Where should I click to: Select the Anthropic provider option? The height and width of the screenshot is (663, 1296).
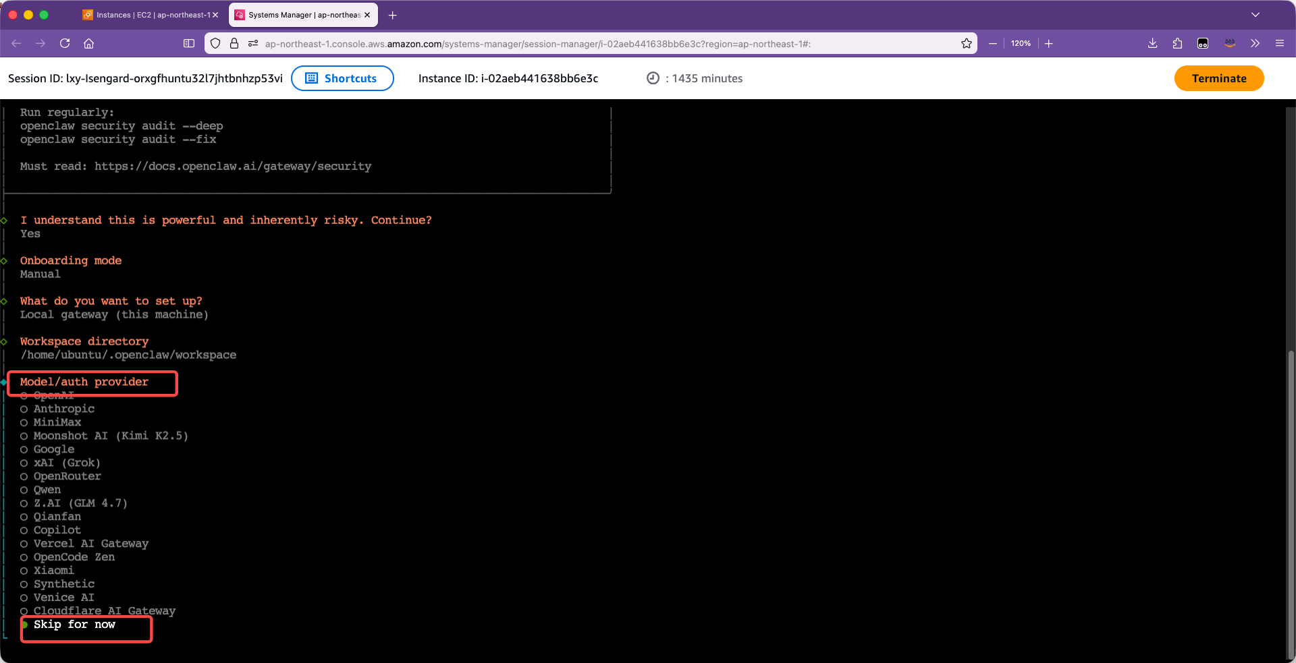(63, 409)
